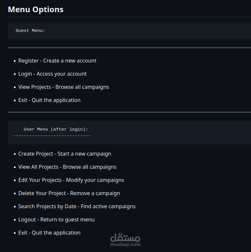This screenshot has width=251, height=252.
Task: Click the Guest Menu code block
Action: (129, 31)
